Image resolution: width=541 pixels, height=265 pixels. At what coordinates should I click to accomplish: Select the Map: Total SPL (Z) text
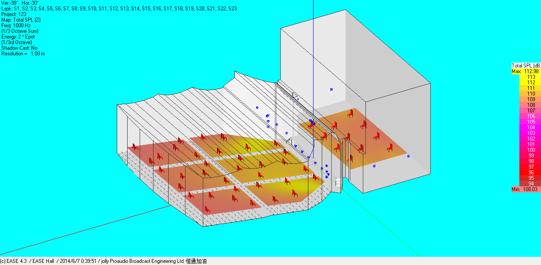[21, 20]
